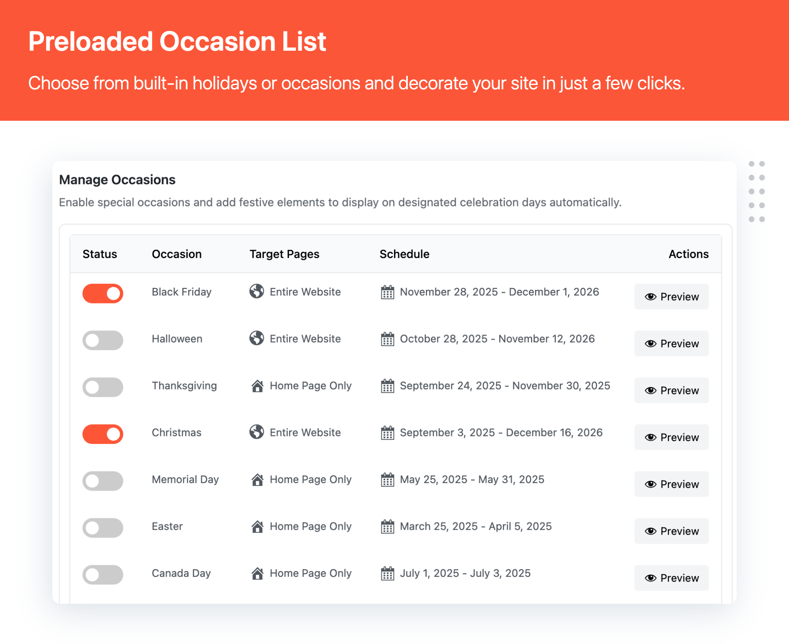Click the globe icon in Black Friday row

(x=256, y=291)
